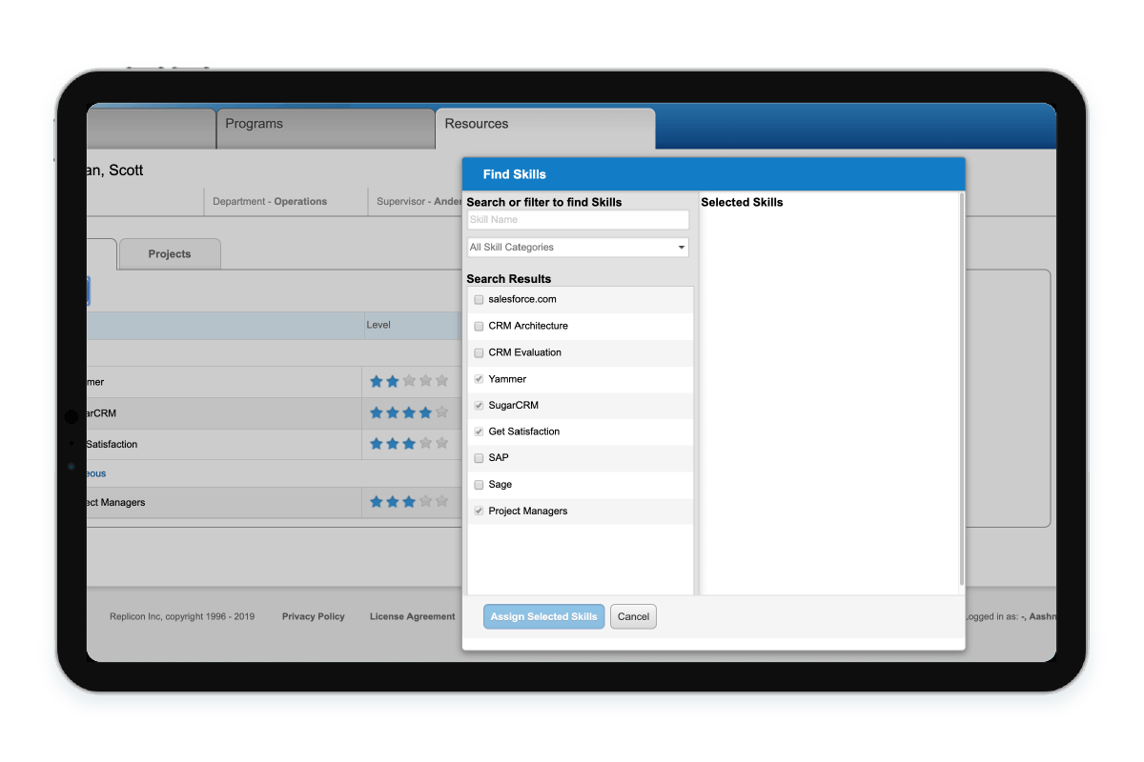Screen dimensions: 1144x762
Task: Open the License Agreement link
Action: click(412, 616)
